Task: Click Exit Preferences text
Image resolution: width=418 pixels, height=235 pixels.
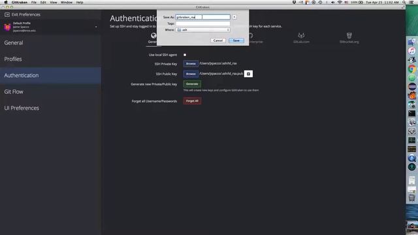Action: click(x=26, y=14)
